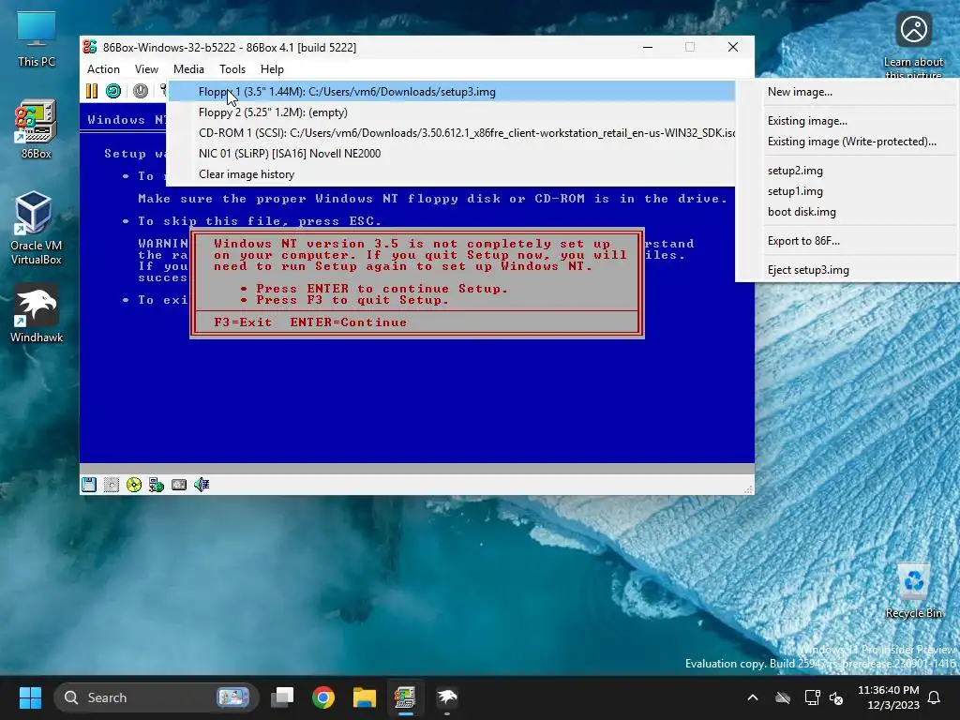Choose Eject setup3.img

[x=847, y=270]
